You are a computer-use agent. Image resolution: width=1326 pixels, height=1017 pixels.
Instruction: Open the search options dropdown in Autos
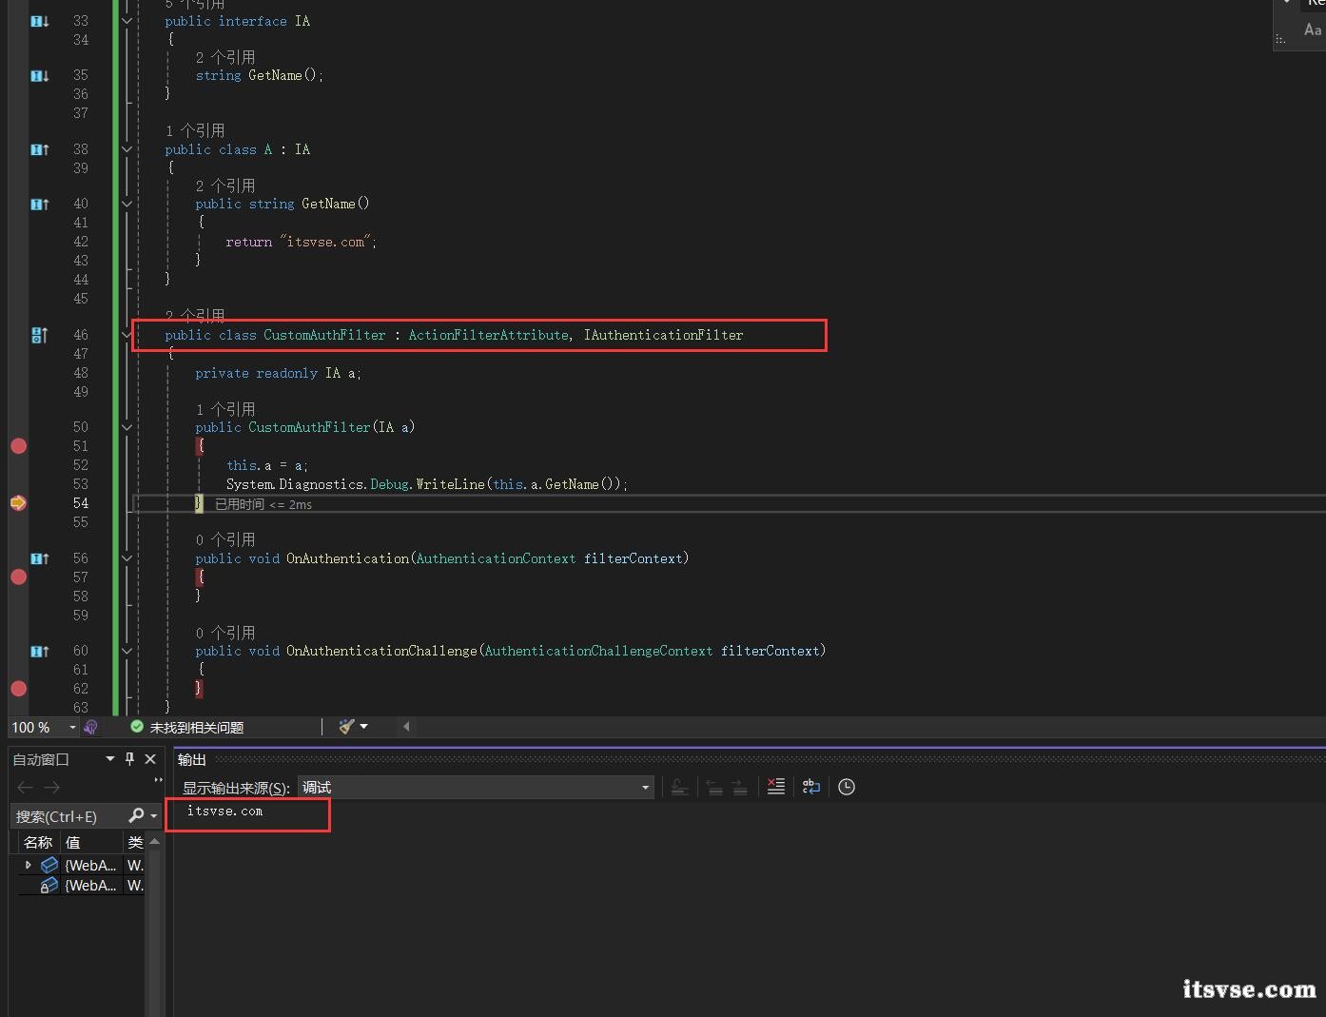click(153, 816)
